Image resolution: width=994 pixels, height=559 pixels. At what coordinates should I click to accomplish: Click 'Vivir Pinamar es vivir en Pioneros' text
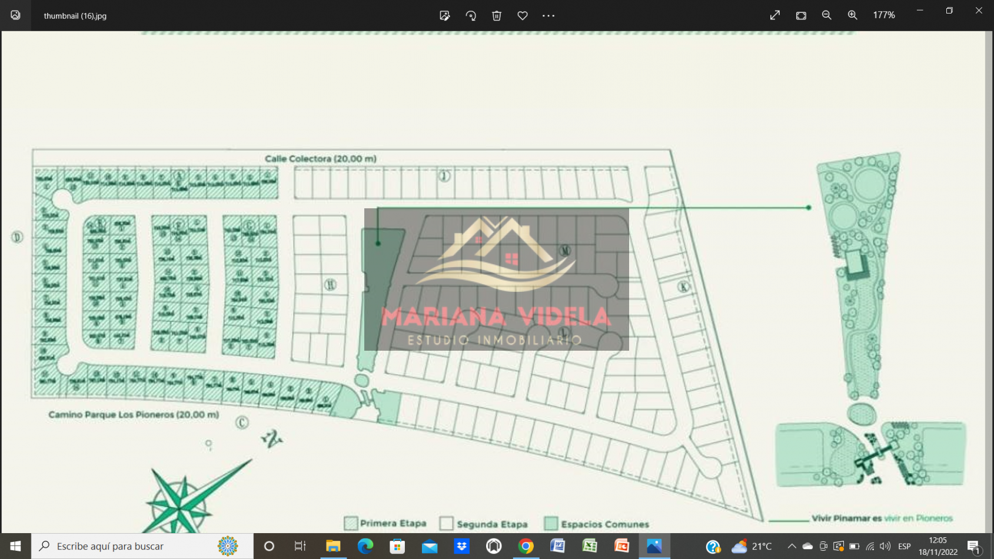coord(882,518)
